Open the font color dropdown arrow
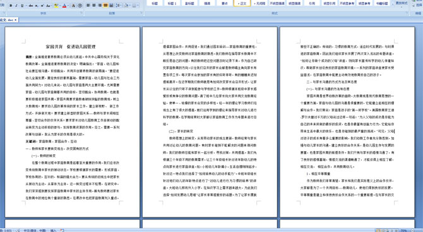The image size is (423, 232). [x=68, y=6]
